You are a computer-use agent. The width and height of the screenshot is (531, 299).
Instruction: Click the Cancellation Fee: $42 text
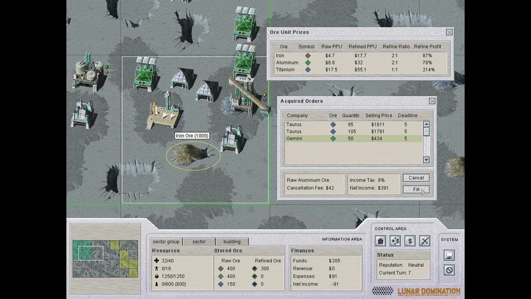[x=310, y=188]
